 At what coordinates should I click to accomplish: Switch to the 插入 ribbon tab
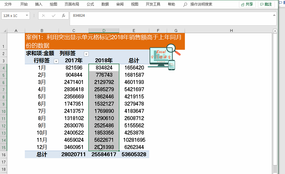pyautogui.click(x=38, y=4)
